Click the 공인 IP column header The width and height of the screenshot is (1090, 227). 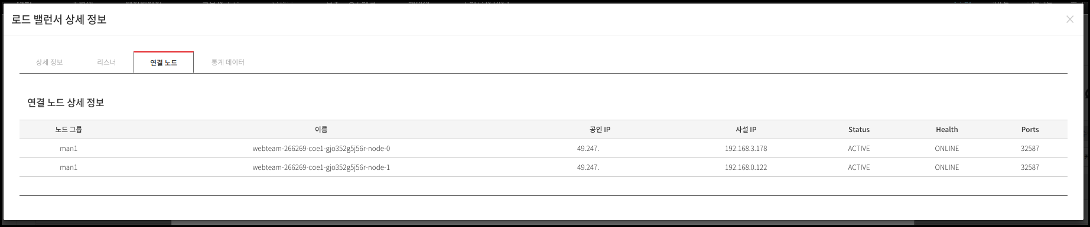600,130
